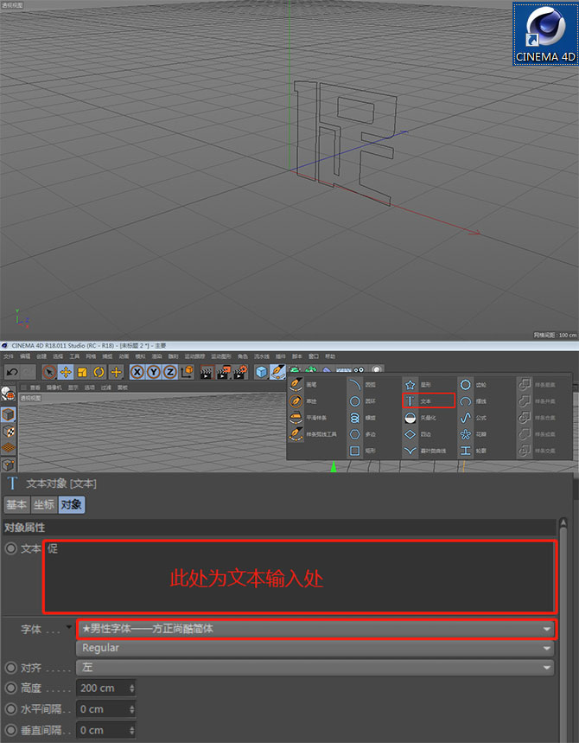The width and height of the screenshot is (579, 743).
Task: Toggle the X axis lock
Action: [137, 372]
